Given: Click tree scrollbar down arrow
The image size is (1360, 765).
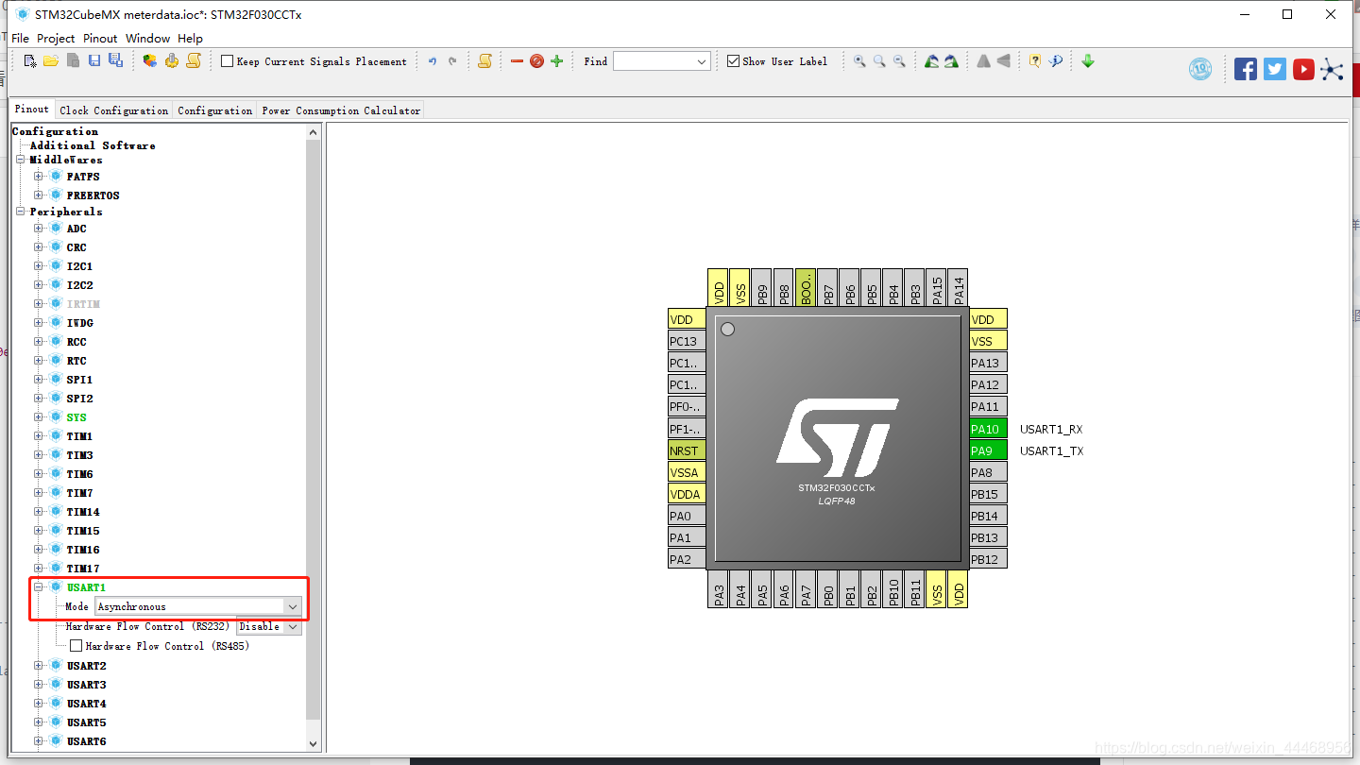Looking at the screenshot, I should [314, 744].
